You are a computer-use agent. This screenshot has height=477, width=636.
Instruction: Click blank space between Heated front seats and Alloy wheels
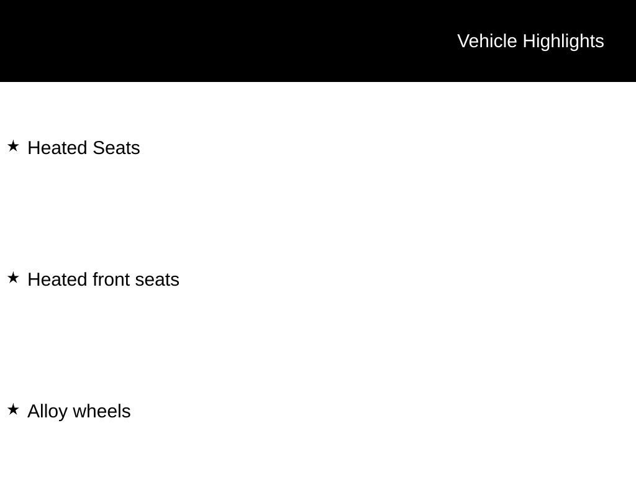pos(318,345)
